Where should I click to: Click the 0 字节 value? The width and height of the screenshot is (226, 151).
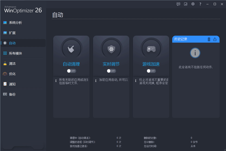[194, 142]
